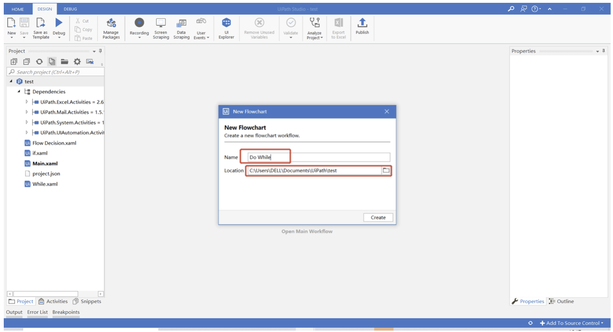Run the project with Debug play icon

click(59, 23)
